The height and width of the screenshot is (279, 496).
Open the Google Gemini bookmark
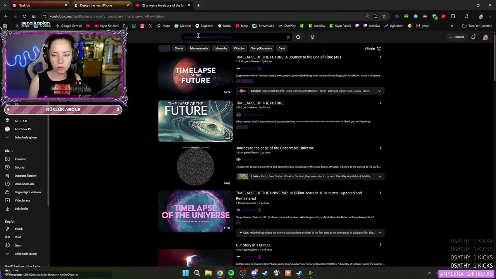69,26
